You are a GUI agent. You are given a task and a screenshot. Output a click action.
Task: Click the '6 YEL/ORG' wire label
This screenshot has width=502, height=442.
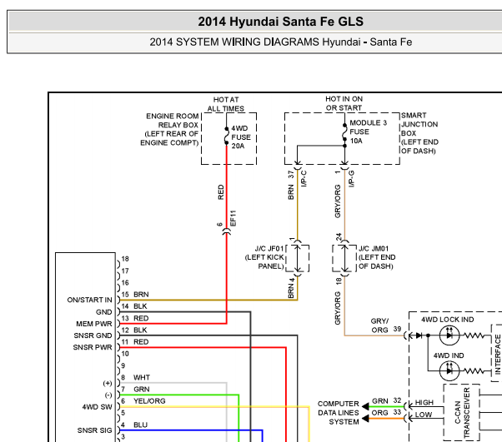tap(143, 401)
